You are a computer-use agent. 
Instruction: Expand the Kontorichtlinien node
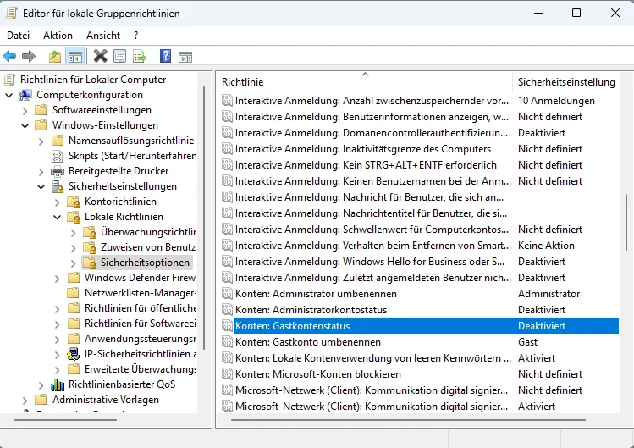58,202
